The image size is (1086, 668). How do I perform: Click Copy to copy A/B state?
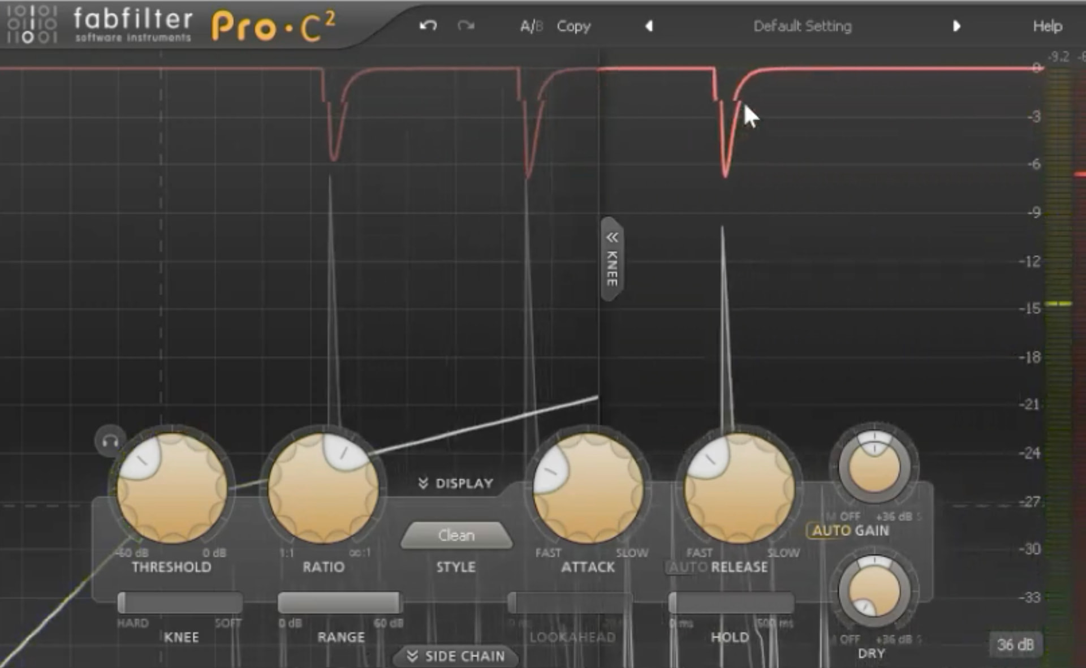click(x=573, y=26)
